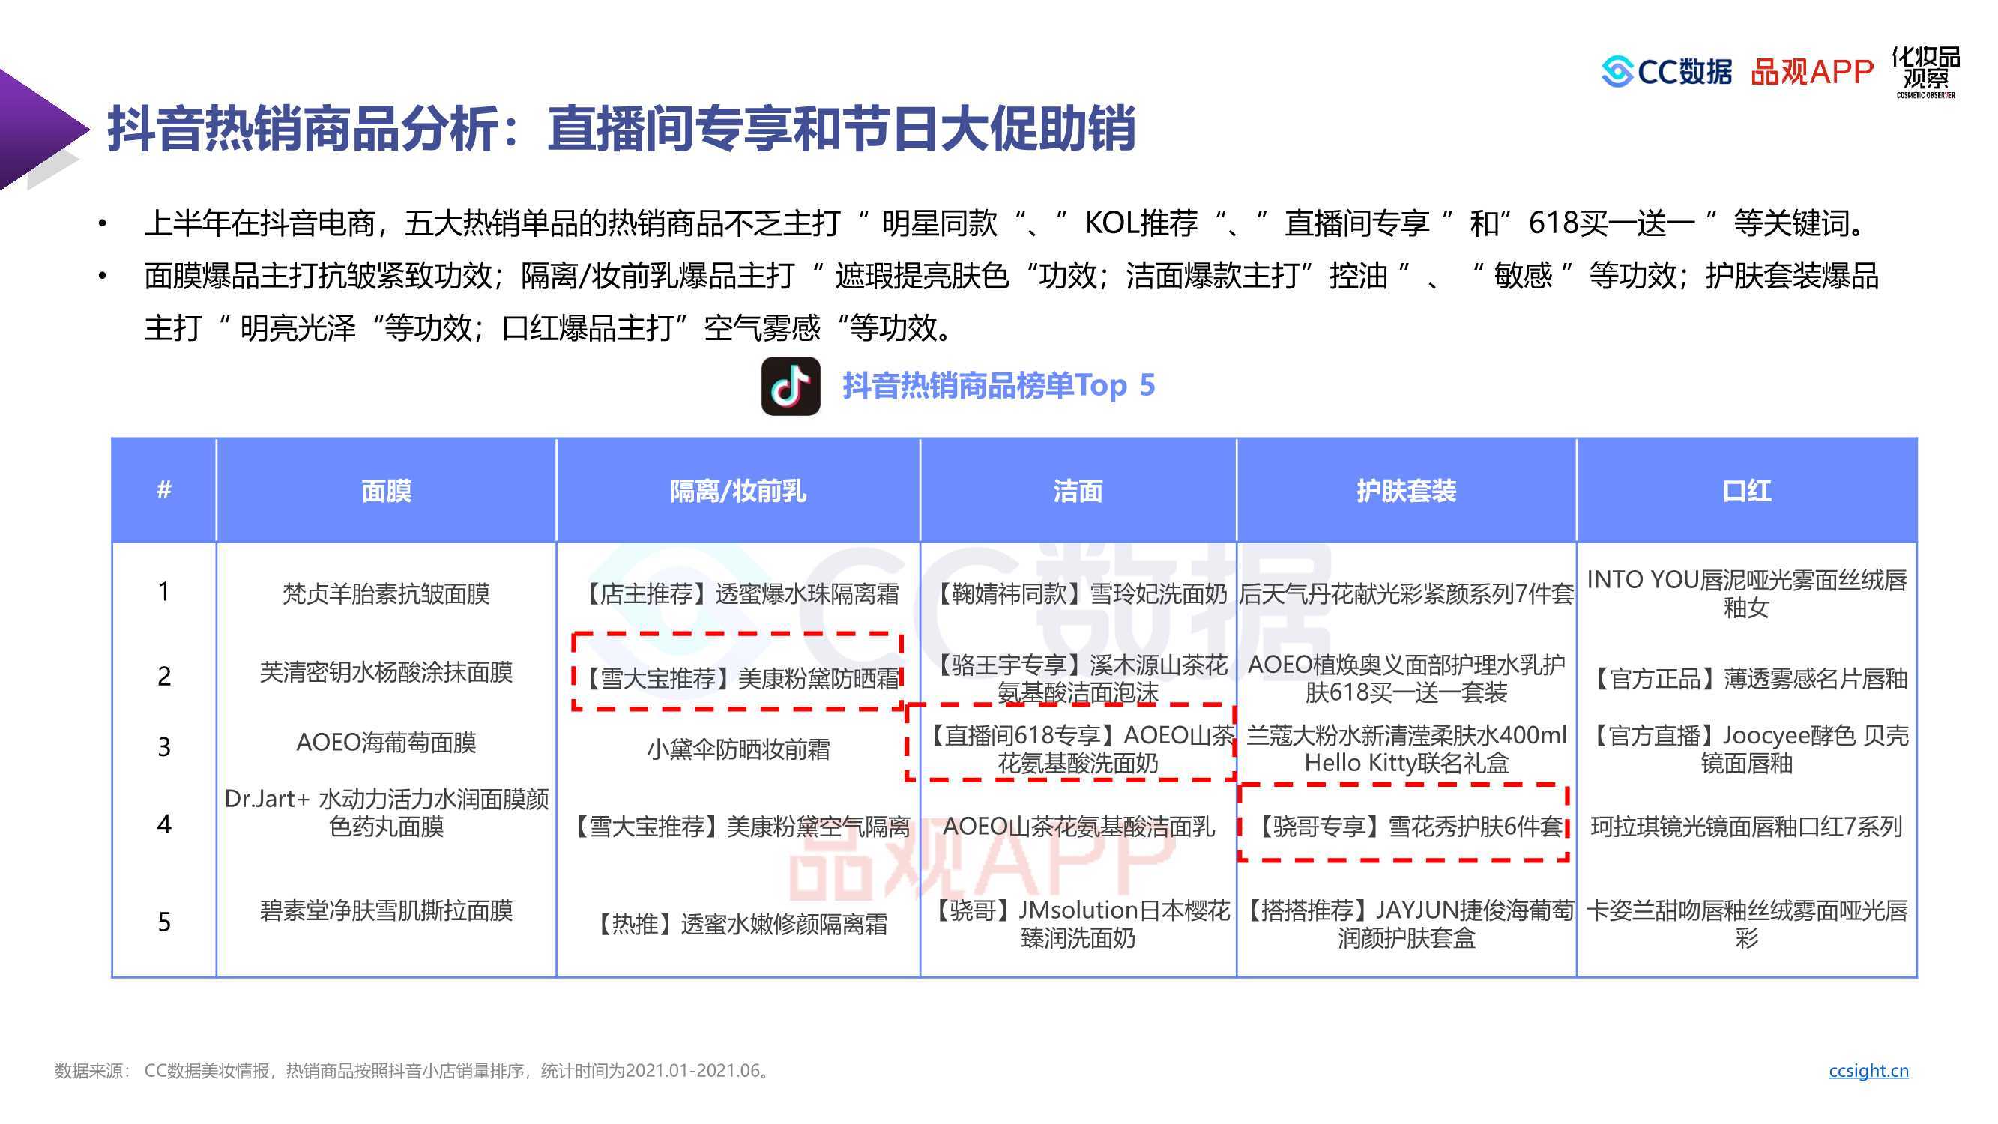
Task: Select cell 梵贞羊胎素抗皱面膜
Action: (x=386, y=594)
